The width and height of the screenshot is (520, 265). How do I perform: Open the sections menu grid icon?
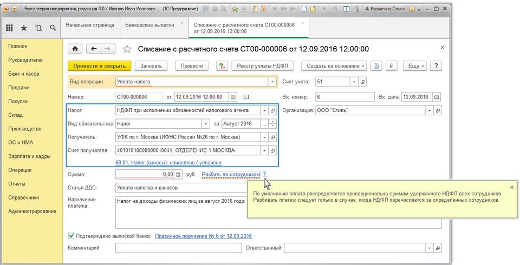point(10,28)
